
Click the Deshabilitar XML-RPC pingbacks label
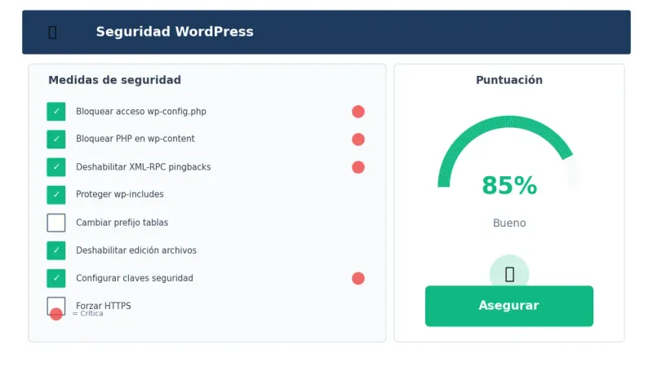[x=144, y=167]
